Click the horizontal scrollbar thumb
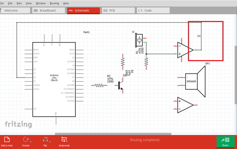 113,134
